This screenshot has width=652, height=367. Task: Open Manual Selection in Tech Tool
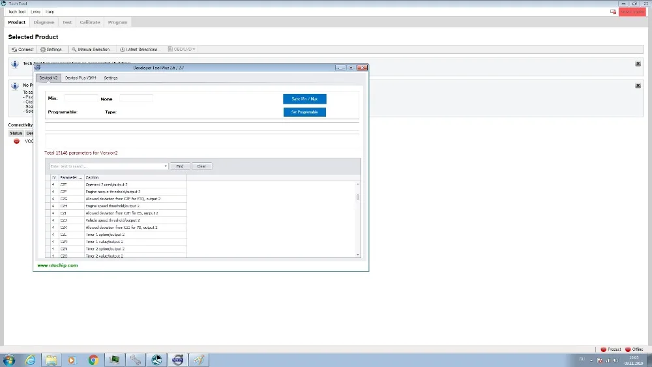[91, 50]
